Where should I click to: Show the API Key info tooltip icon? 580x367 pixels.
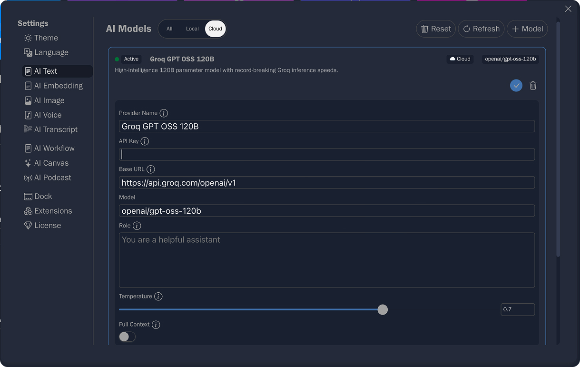(145, 141)
